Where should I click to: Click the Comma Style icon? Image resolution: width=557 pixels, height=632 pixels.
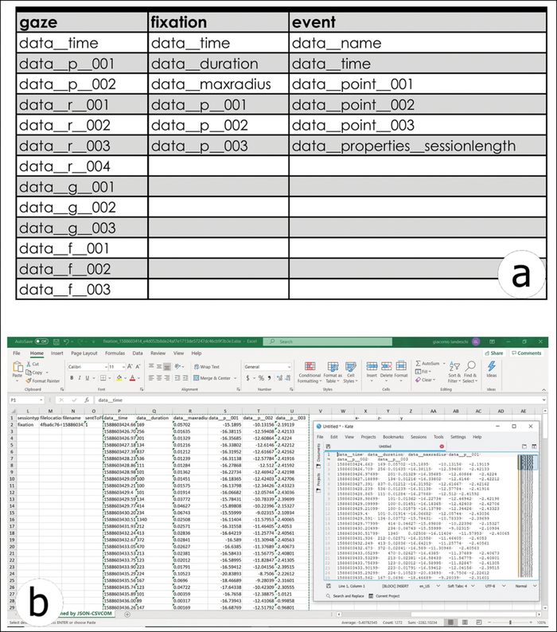tap(269, 378)
